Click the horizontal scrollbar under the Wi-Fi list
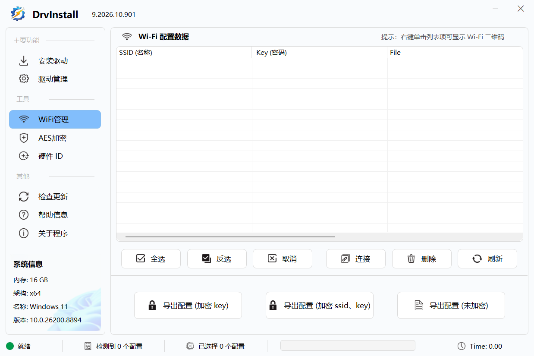 (x=230, y=237)
